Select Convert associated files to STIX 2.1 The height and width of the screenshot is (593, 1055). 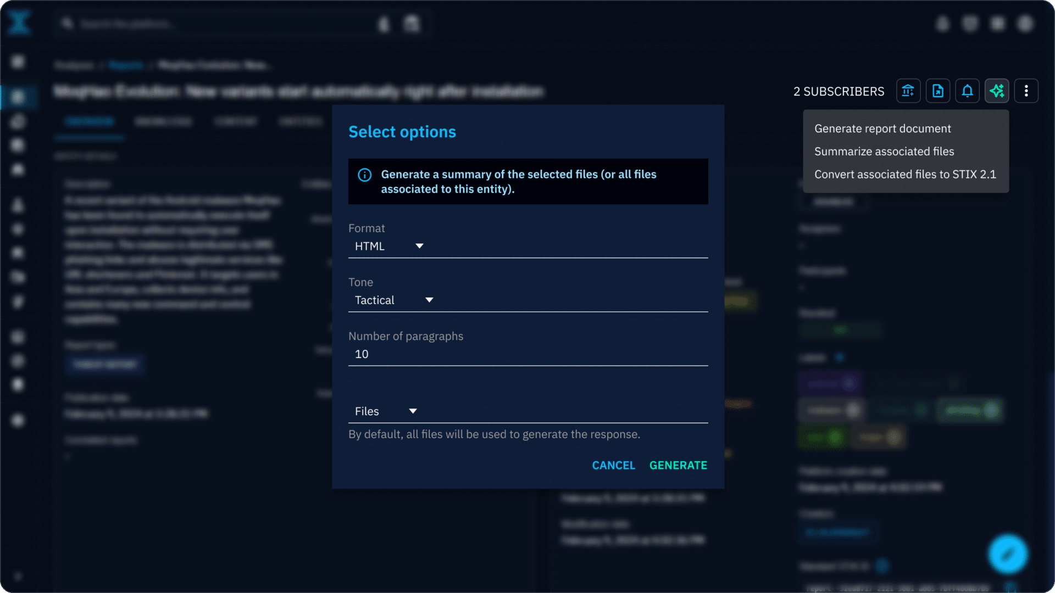click(904, 175)
